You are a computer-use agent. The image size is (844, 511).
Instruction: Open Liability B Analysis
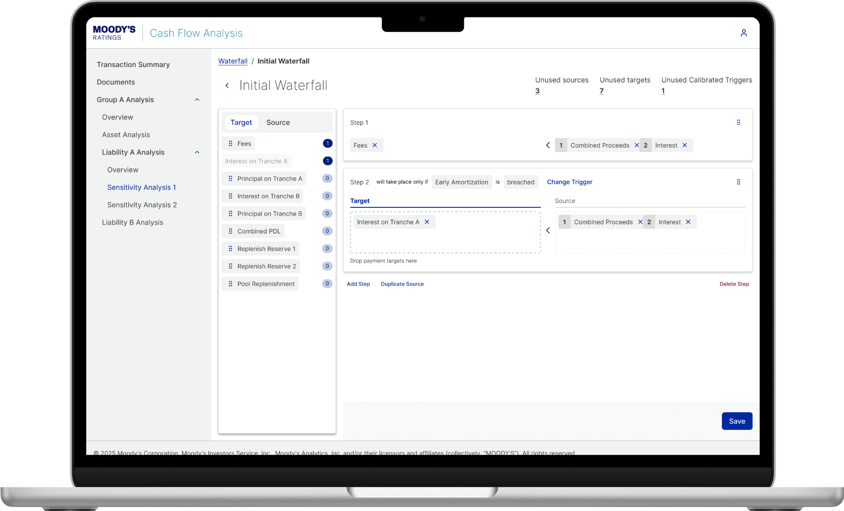pos(132,223)
